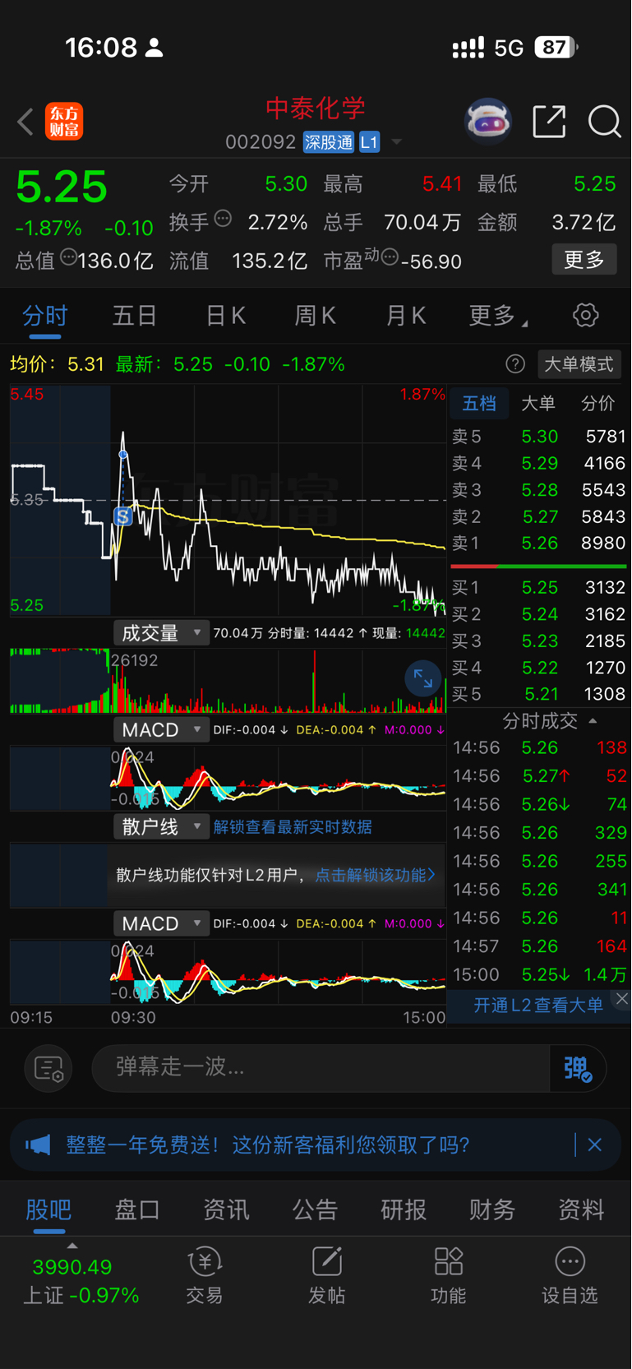This screenshot has height=1369, width=632.
Task: Open the search magnifier icon
Action: [604, 122]
